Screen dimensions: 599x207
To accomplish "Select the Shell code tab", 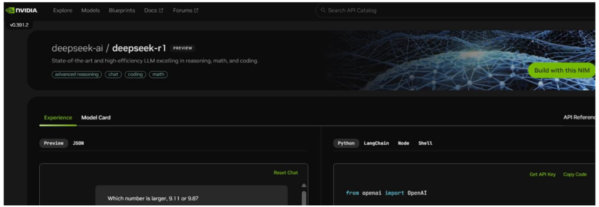I will 425,143.
